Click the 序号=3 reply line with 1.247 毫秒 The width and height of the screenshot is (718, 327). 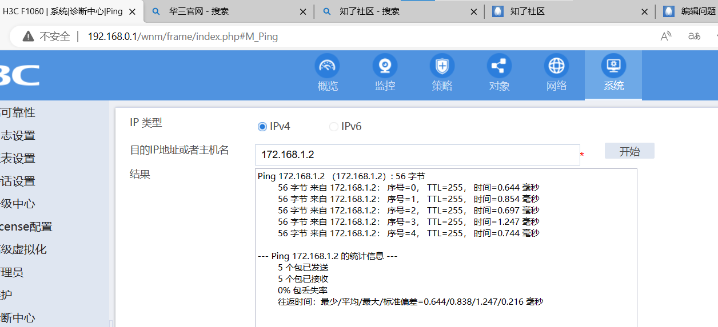(x=409, y=221)
